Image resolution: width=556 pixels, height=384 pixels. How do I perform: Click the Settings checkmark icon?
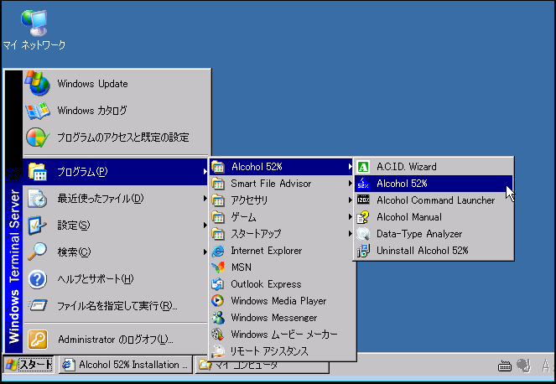[x=38, y=226]
